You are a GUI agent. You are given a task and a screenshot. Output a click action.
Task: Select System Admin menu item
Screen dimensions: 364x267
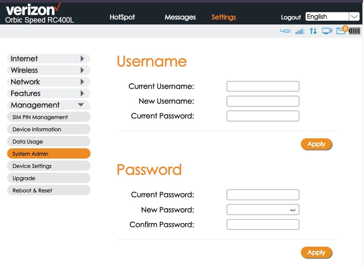pos(48,154)
